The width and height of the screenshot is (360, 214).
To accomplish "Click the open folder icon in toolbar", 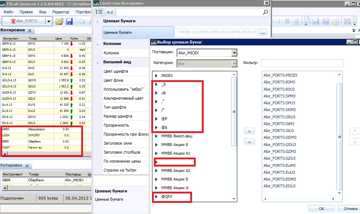I will click(x=60, y=22).
